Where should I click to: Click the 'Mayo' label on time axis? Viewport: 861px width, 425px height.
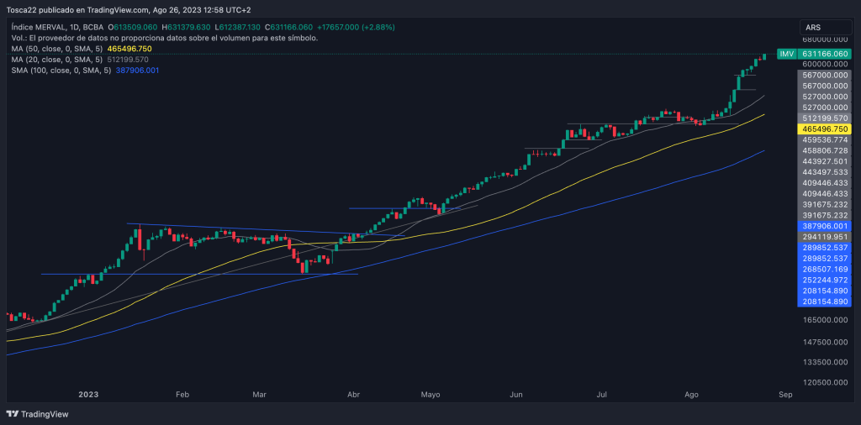pyautogui.click(x=430, y=393)
